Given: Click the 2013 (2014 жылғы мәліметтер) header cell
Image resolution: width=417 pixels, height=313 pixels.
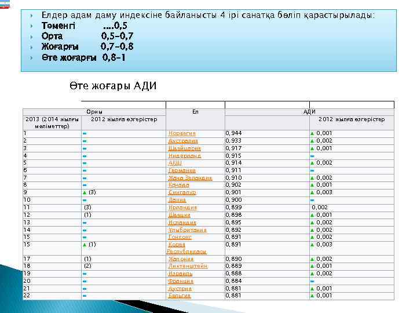Looking at the screenshot, I should (52, 123).
